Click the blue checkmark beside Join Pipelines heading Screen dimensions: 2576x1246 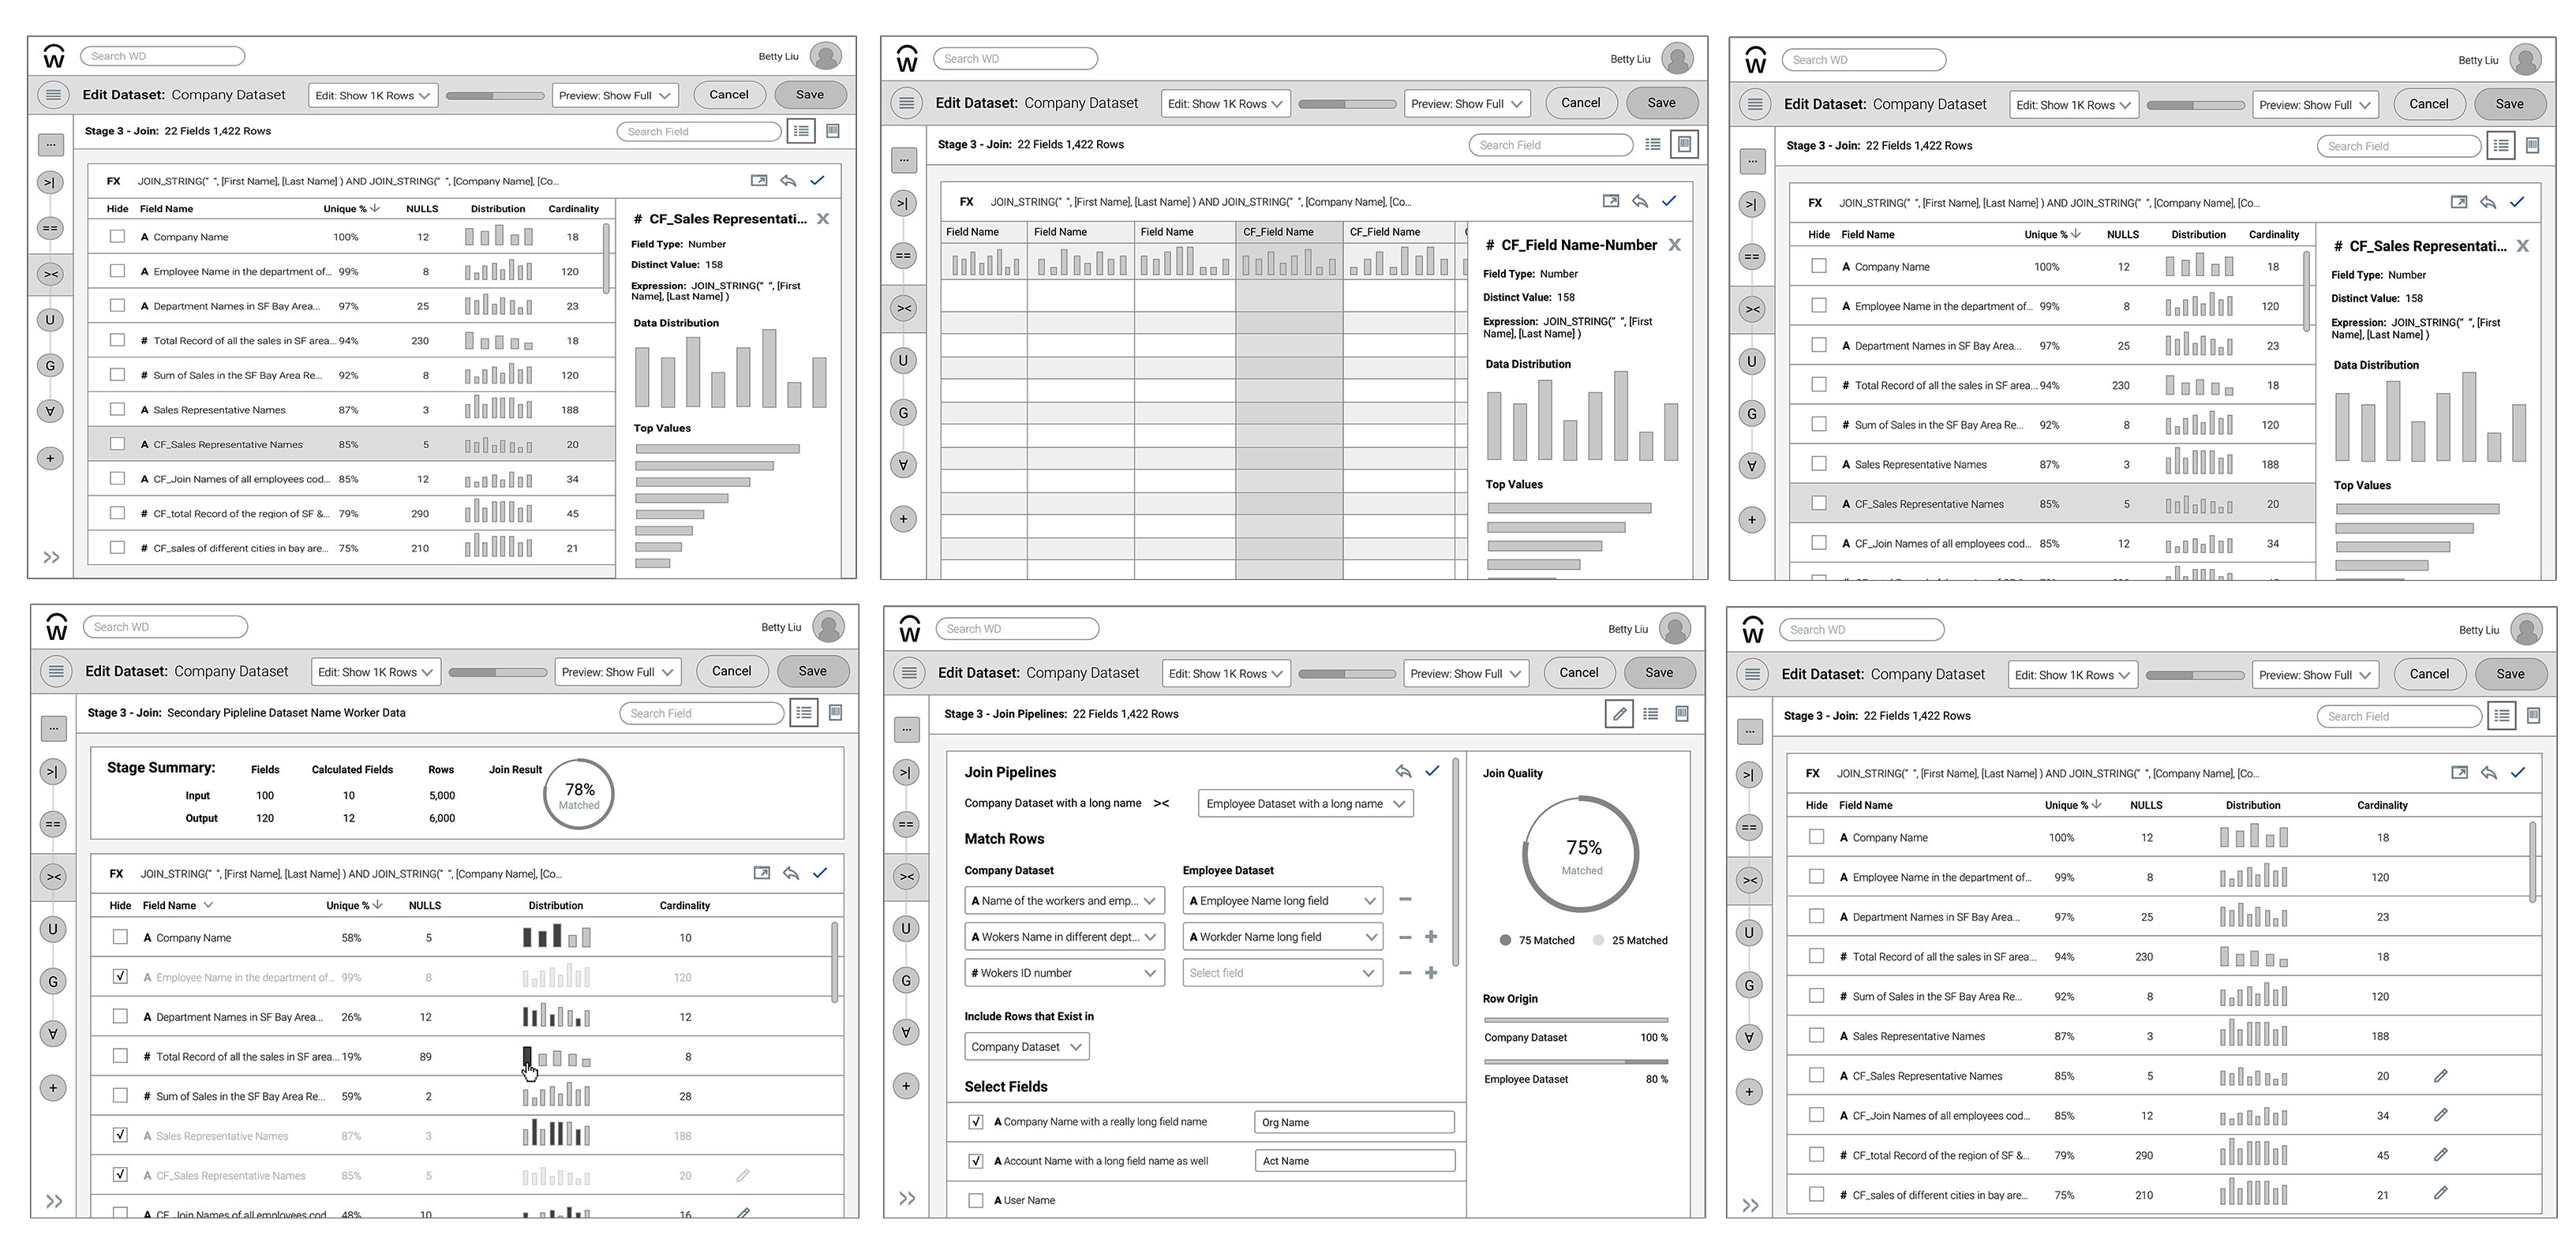[1432, 771]
